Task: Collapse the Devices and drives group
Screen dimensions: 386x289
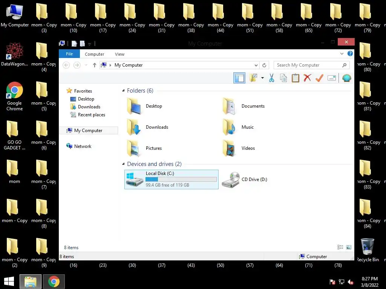Action: coord(123,164)
